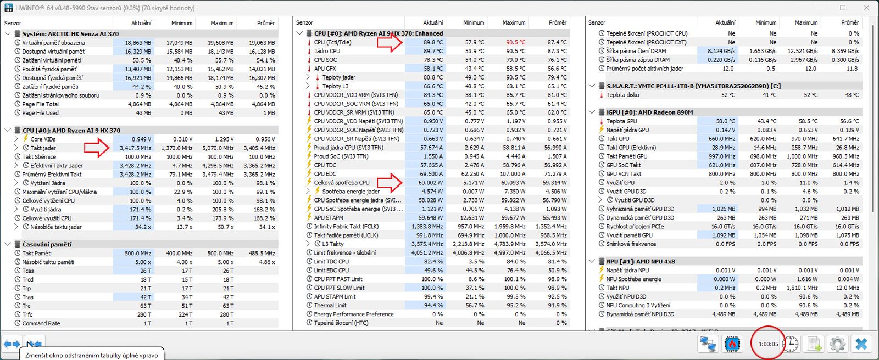
Task: Click Průměr column header in right panel
Action: pyautogui.click(x=850, y=22)
